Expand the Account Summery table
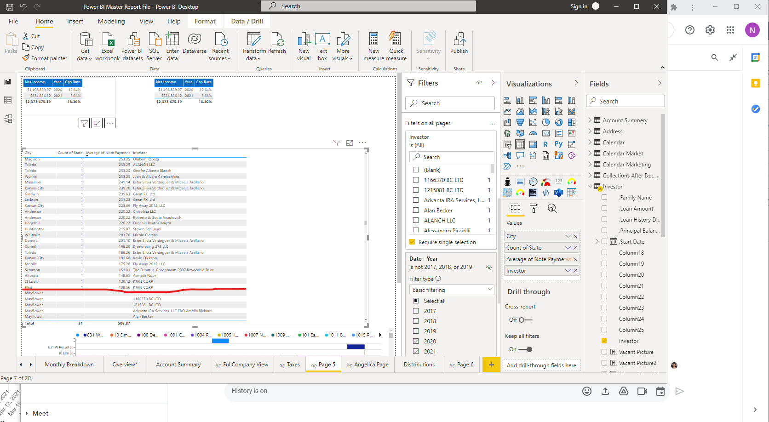 coord(590,120)
